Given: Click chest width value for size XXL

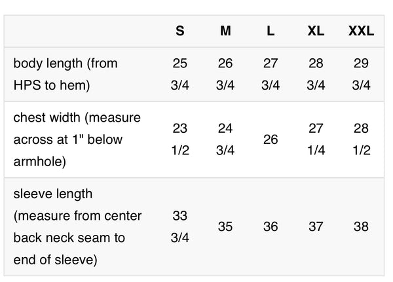Looking at the screenshot, I should pos(361,139).
